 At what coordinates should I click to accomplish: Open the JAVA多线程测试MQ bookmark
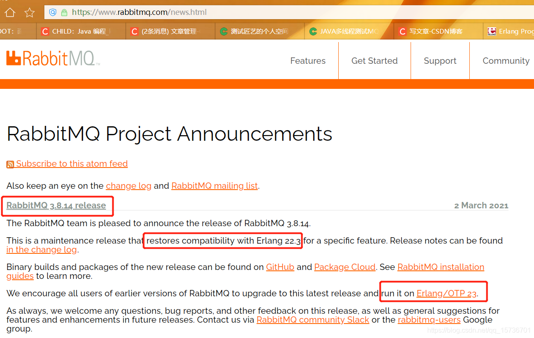coord(349,31)
